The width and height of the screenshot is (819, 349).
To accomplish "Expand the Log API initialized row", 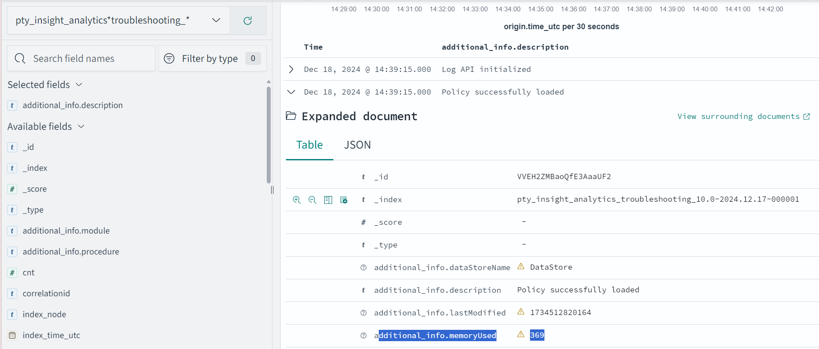I will [x=291, y=69].
